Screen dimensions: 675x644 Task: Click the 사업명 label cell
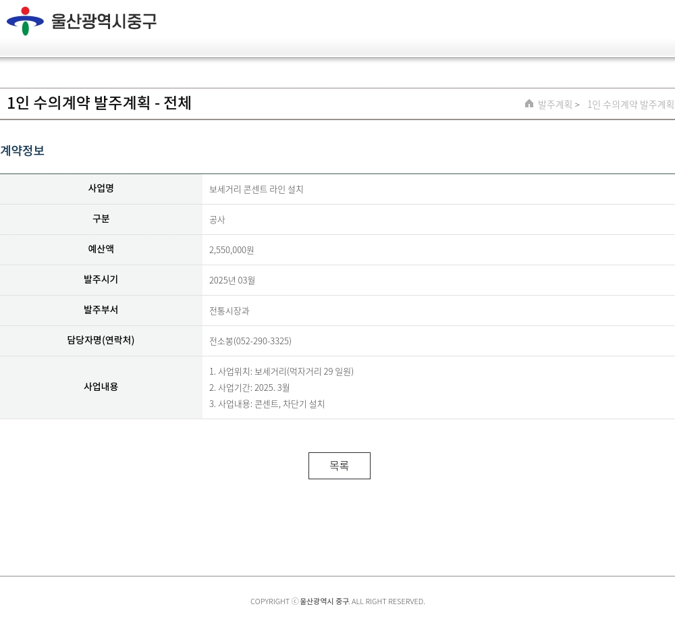(x=101, y=188)
